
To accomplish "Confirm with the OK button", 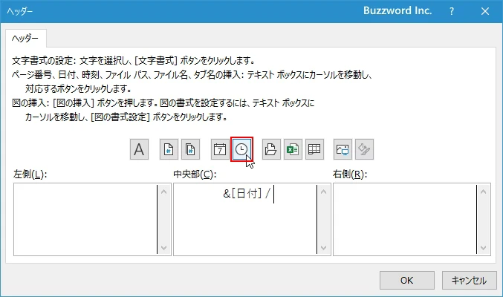I will point(406,281).
